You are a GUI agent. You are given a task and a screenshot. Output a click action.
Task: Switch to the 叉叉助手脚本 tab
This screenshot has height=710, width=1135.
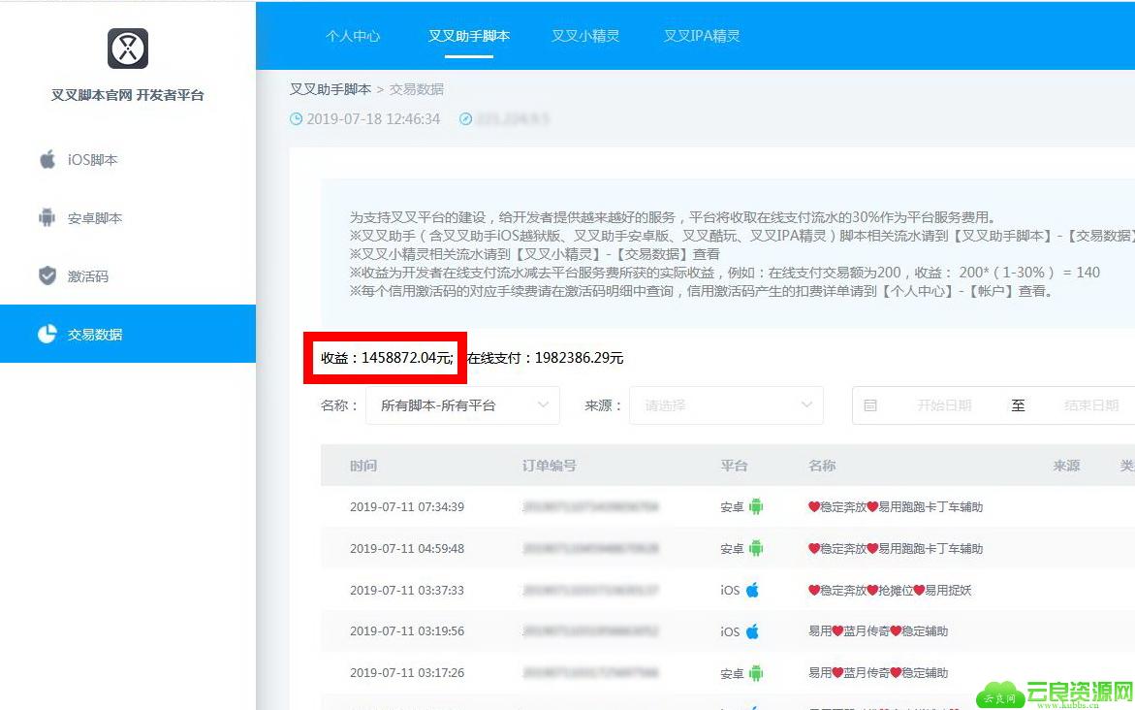pyautogui.click(x=469, y=36)
